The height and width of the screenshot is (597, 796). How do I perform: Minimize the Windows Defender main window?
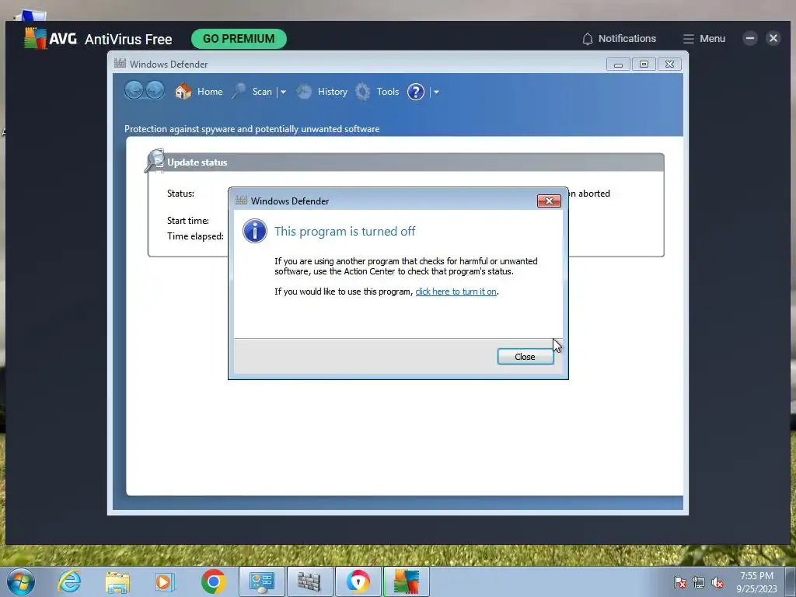[x=618, y=65]
